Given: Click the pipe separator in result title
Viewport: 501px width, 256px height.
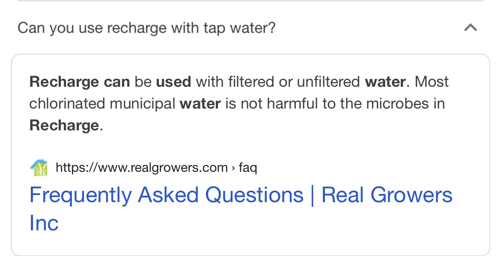Looking at the screenshot, I should click(x=312, y=195).
